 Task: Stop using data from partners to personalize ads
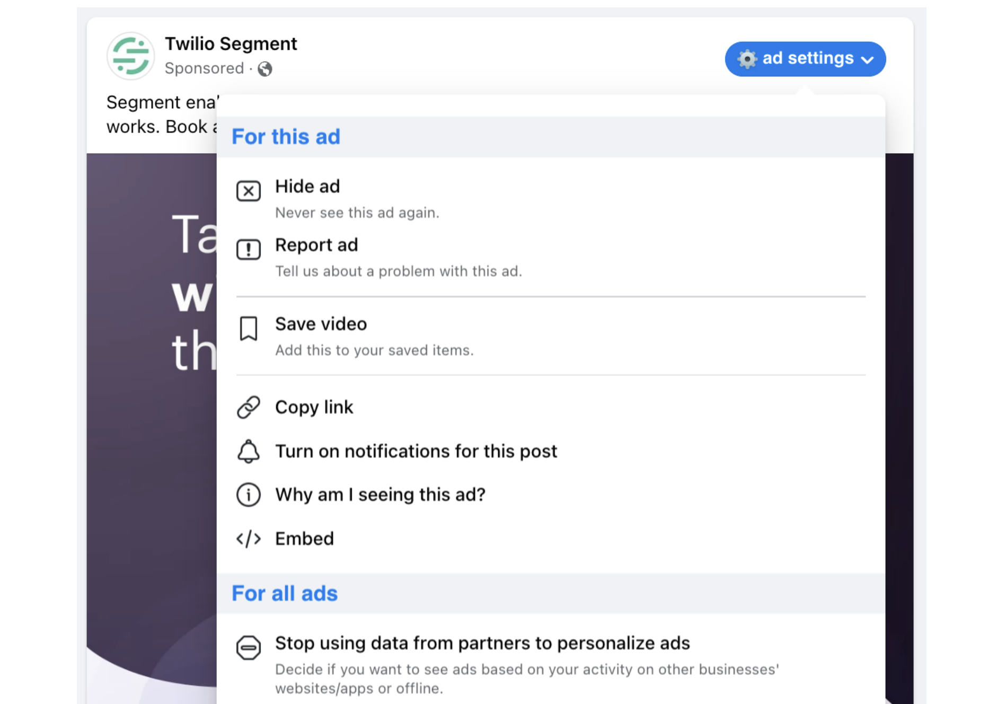pos(482,643)
